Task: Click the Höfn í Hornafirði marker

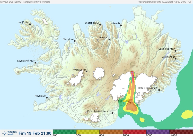Action: [x=159, y=90]
